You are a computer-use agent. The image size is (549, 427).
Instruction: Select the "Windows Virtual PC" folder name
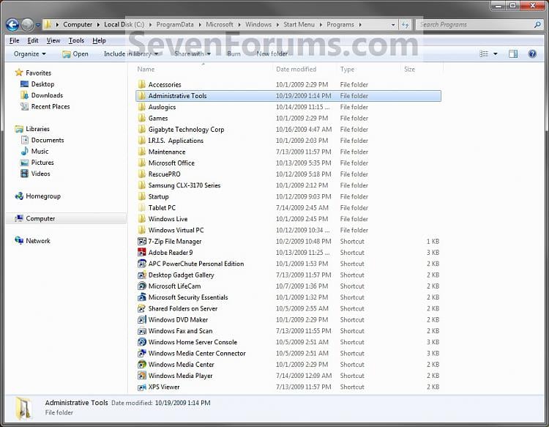pyautogui.click(x=176, y=230)
